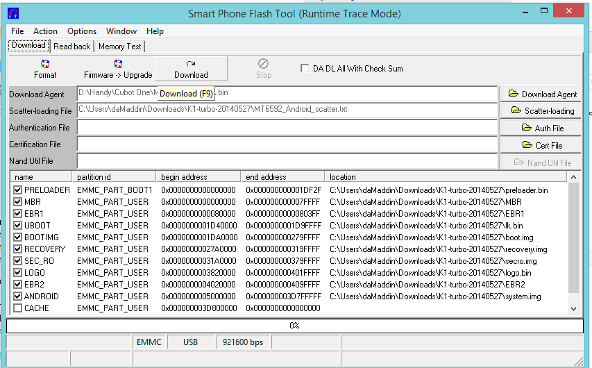Sort by the location column header
Image resolution: width=592 pixels, height=368 pixels.
pos(446,177)
